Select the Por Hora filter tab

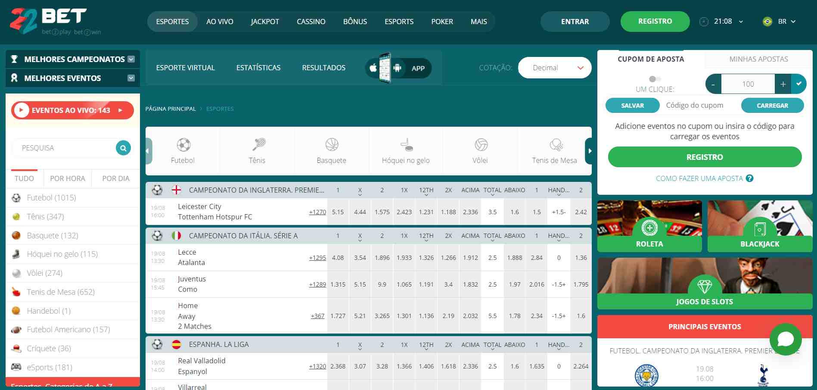(x=68, y=178)
